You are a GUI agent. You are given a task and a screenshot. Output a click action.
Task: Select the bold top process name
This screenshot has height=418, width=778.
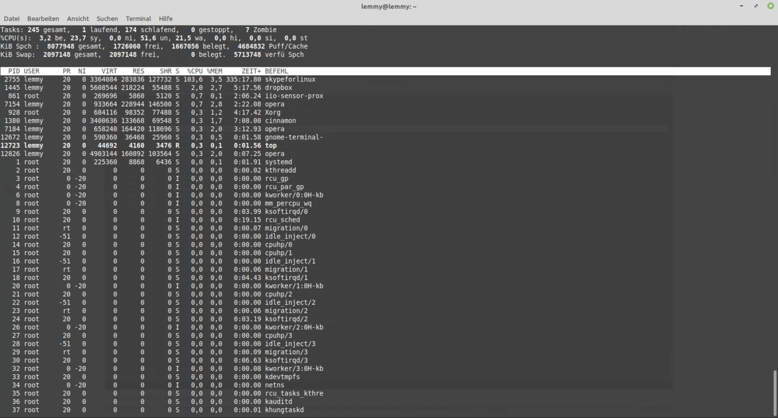coord(270,146)
